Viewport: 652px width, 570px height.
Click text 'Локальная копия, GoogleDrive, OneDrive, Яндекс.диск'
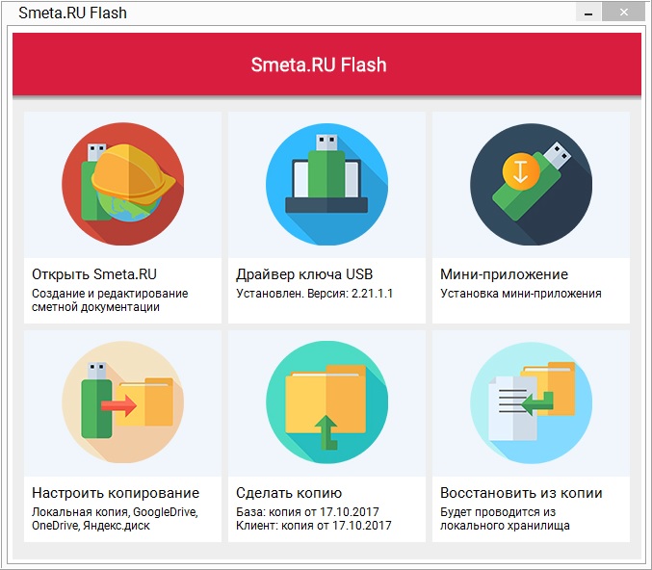pos(115,518)
